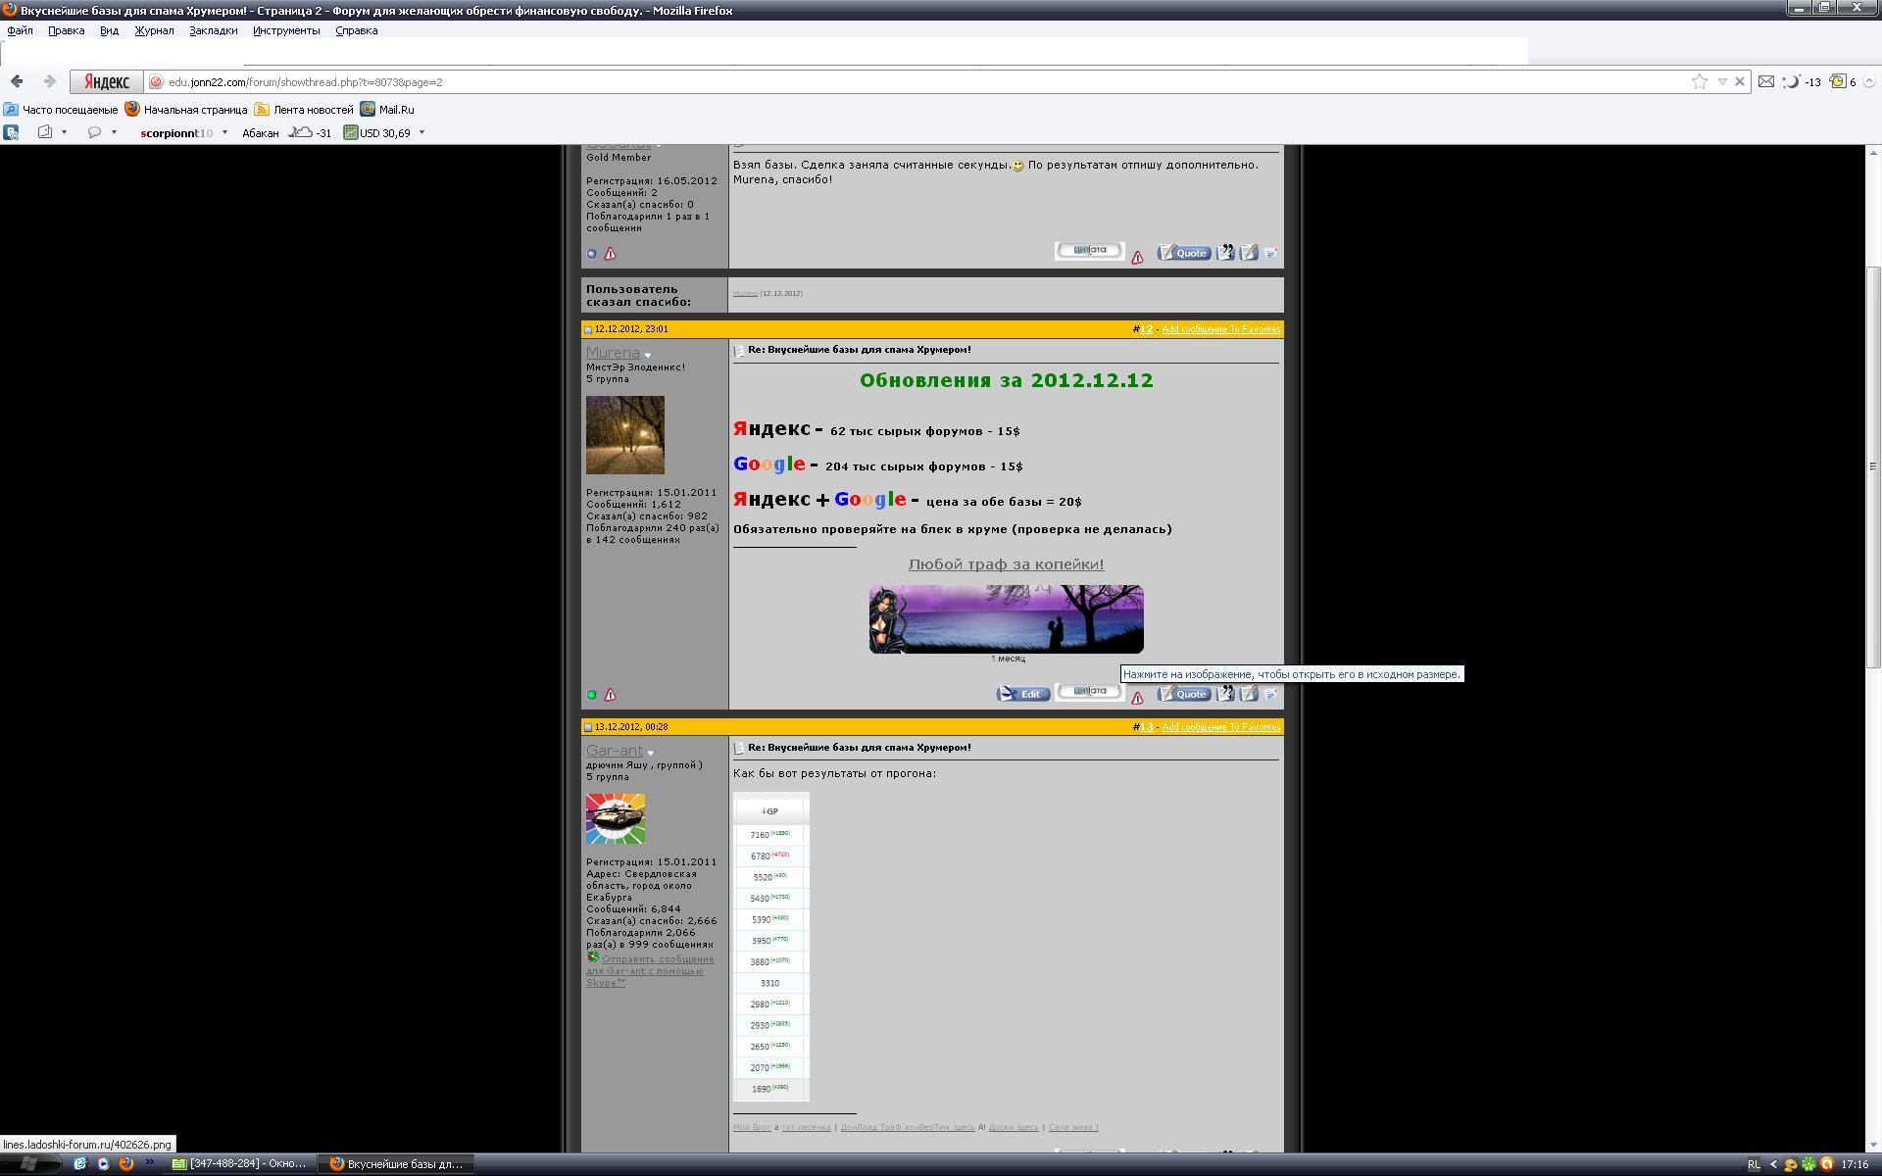
Task: Click the USD 30,69 currency rate icon
Action: tap(350, 132)
